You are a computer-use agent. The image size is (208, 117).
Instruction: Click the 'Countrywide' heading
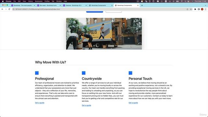click(92, 79)
